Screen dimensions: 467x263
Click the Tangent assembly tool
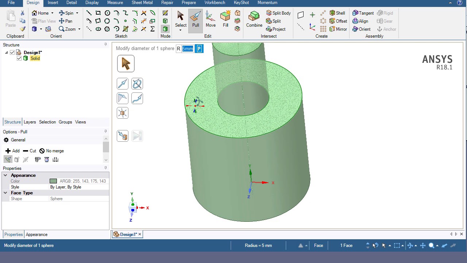[x=363, y=13]
